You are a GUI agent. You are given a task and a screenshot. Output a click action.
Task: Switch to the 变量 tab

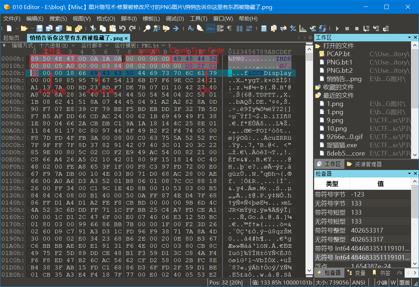tap(356, 273)
